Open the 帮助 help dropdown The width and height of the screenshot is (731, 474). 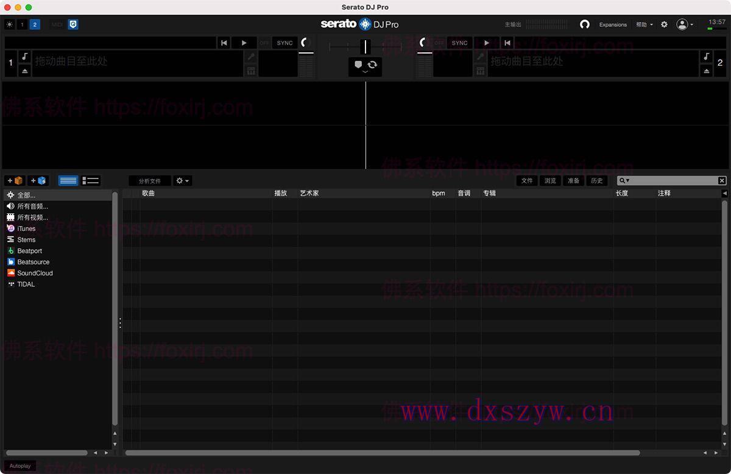coord(644,24)
